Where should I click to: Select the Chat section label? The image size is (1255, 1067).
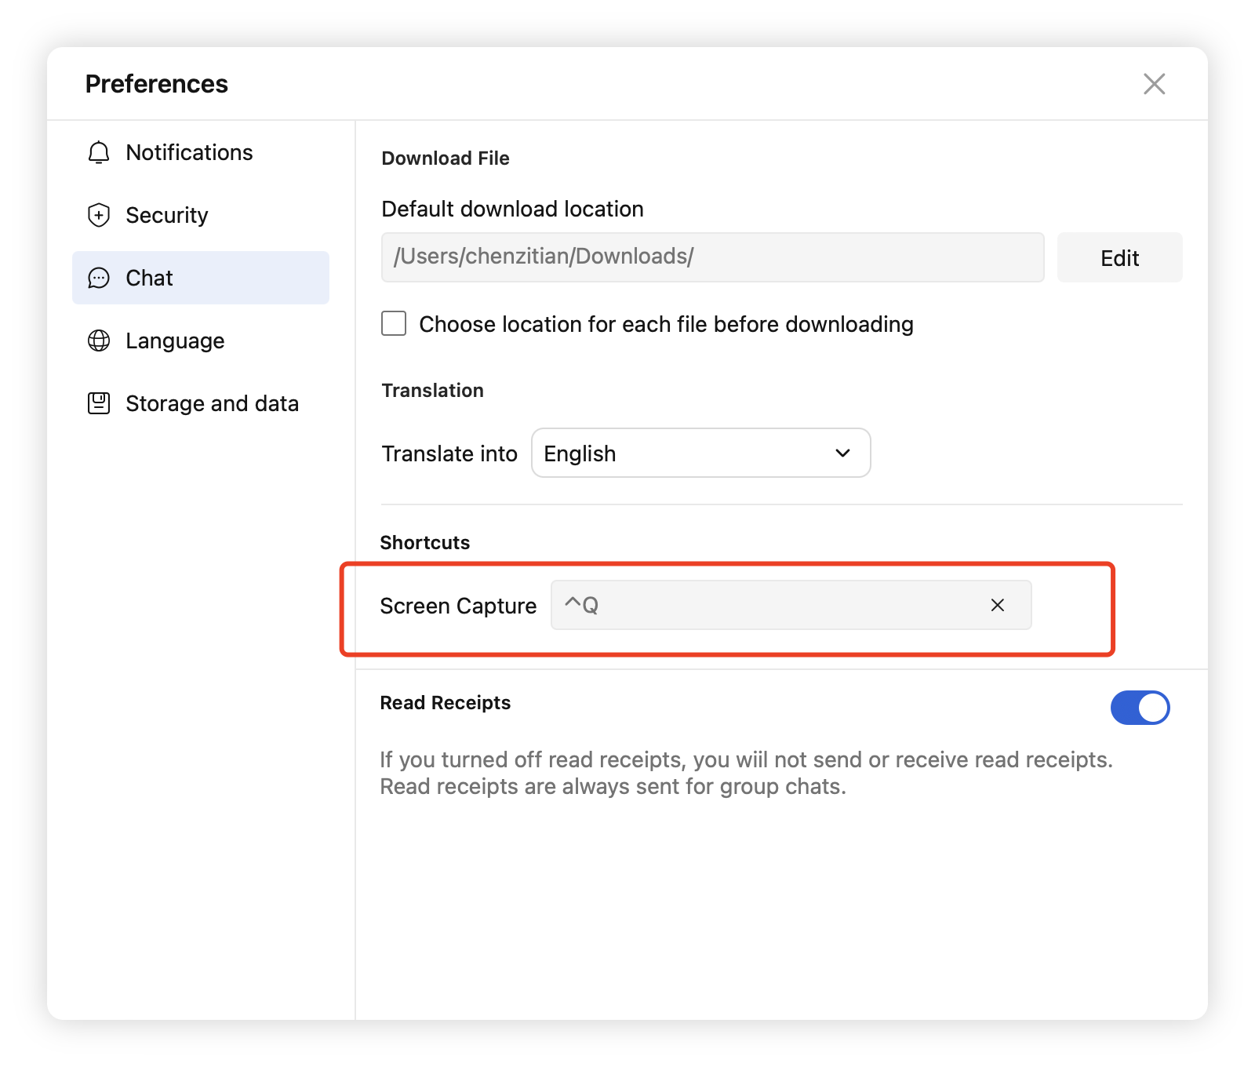(x=149, y=278)
